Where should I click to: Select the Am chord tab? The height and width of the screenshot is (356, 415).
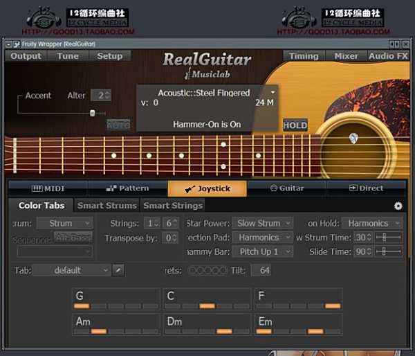116,324
